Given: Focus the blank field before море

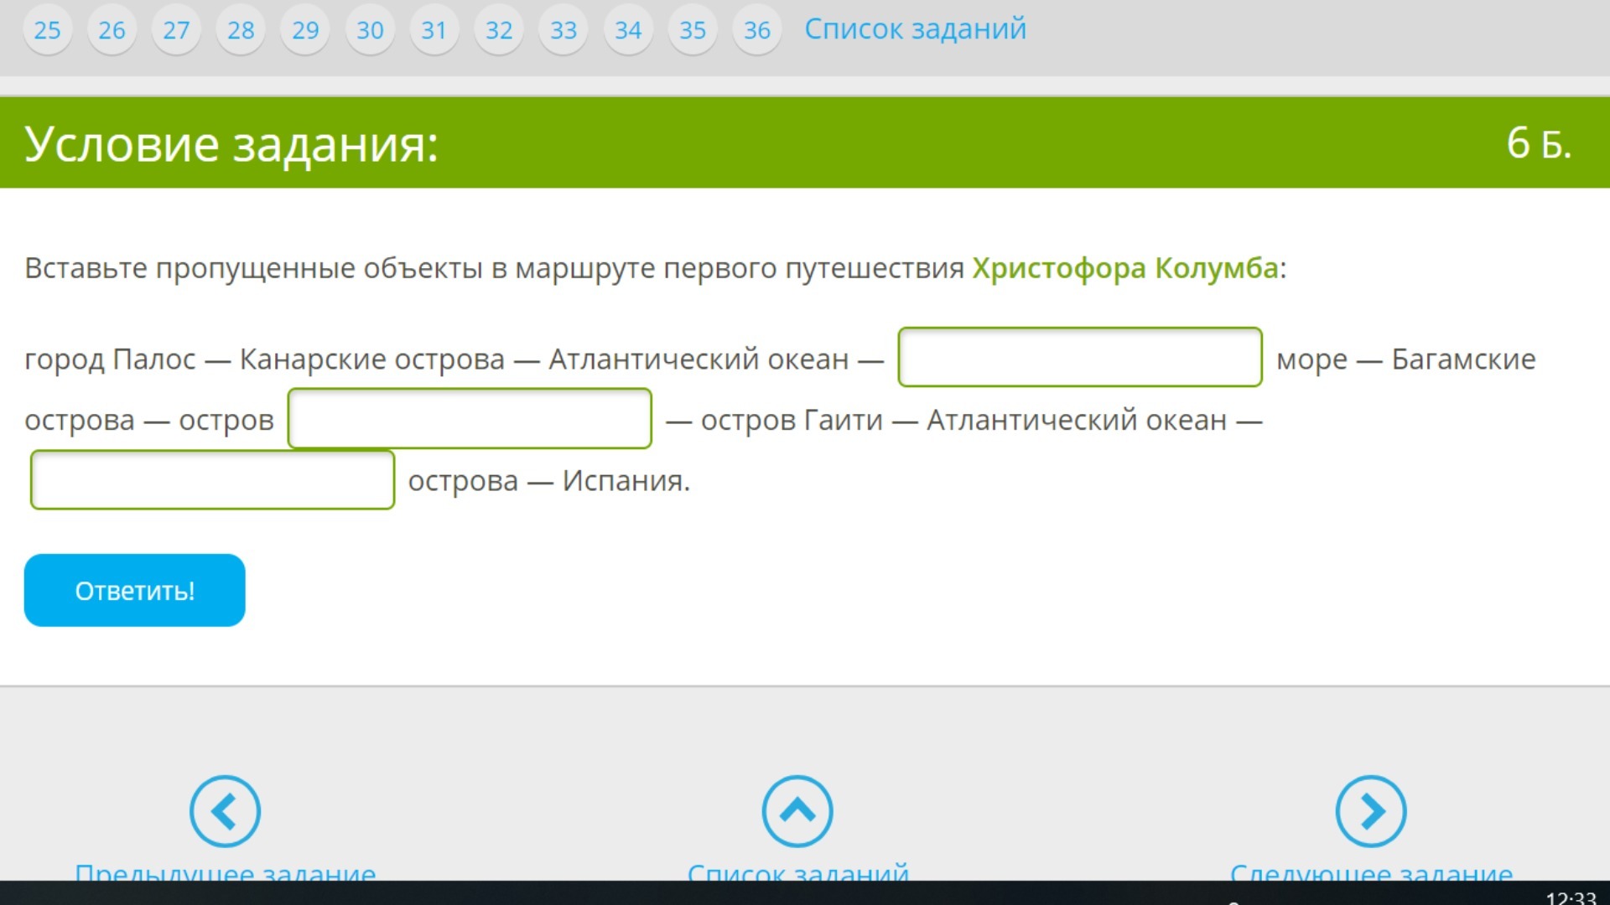Looking at the screenshot, I should point(1079,358).
